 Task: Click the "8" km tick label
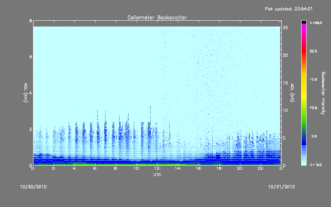coord(31,21)
